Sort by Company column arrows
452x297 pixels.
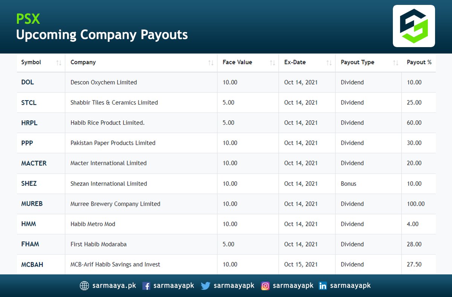[211, 63]
